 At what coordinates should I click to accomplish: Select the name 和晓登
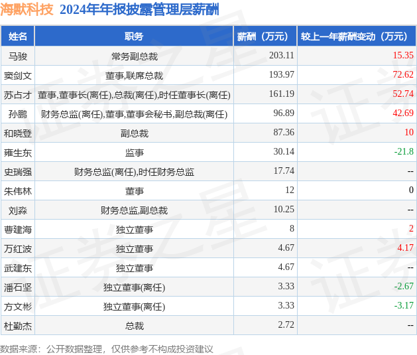[18, 133]
